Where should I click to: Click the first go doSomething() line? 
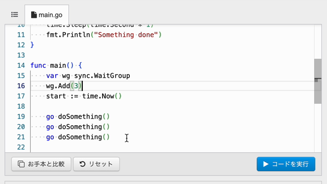point(78,117)
